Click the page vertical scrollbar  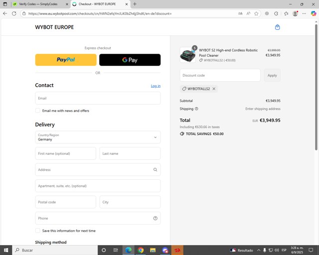[x=316, y=88]
